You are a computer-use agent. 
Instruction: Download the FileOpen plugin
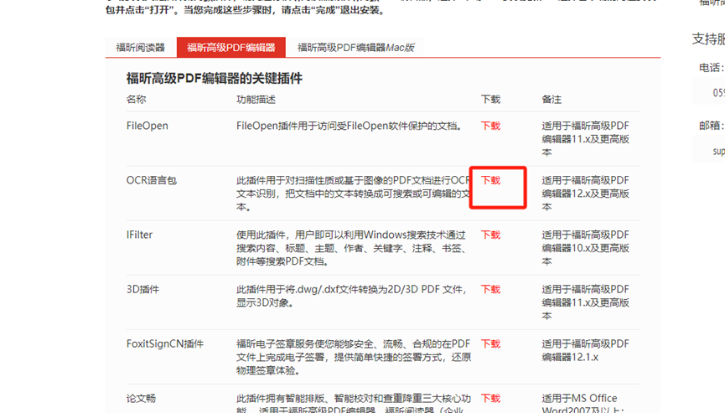point(490,126)
